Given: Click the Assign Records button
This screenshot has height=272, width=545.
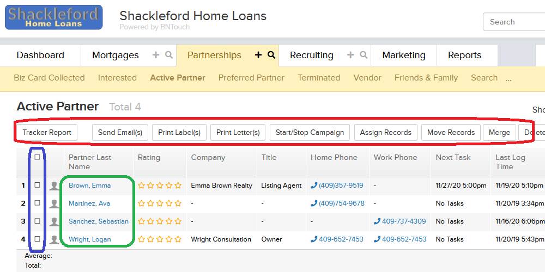Looking at the screenshot, I should 386,133.
